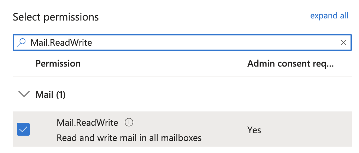Image resolution: width=359 pixels, height=153 pixels.
Task: Click the "Select permissions" heading
Action: [x=56, y=17]
